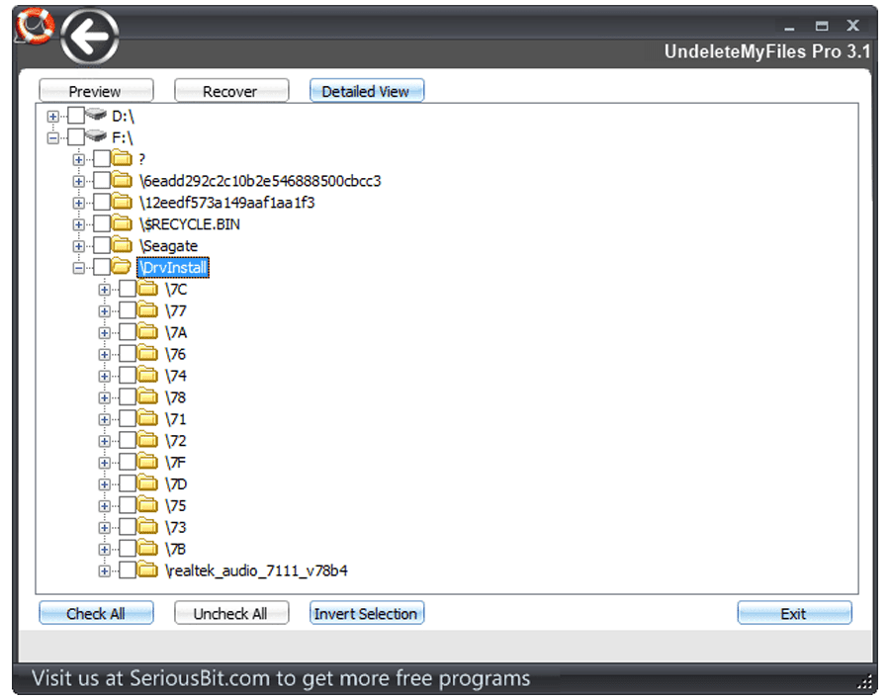Click the F:\ drive icon
The height and width of the screenshot is (699, 890).
coord(97,137)
